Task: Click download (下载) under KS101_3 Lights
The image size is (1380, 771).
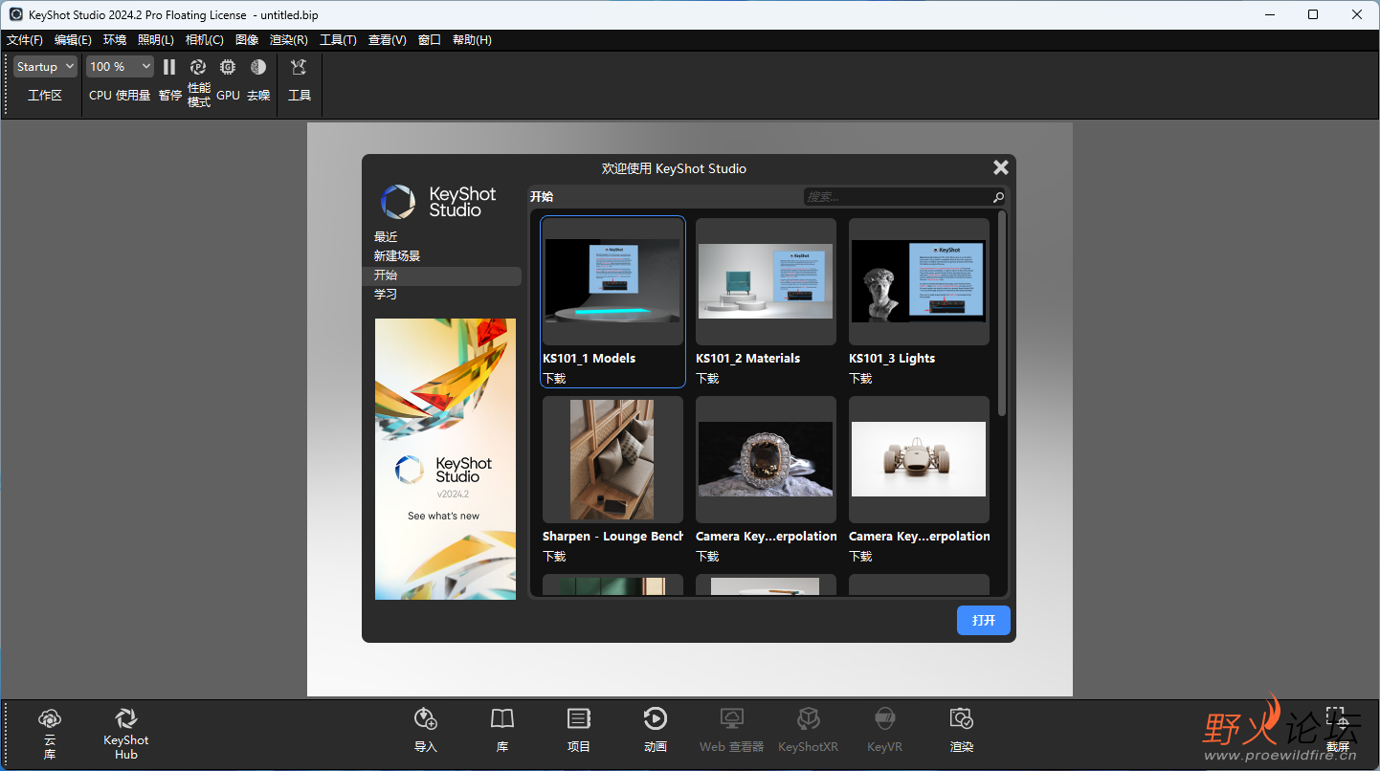Action: click(x=860, y=379)
